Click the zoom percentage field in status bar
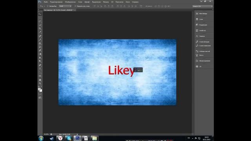This screenshot has height=141, width=251. pos(46,134)
